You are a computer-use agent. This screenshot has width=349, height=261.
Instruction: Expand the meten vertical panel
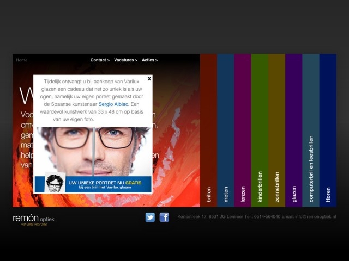pyautogui.click(x=226, y=130)
